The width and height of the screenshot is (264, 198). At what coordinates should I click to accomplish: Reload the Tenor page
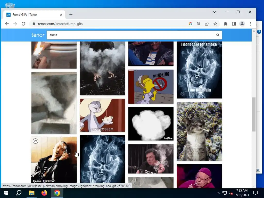pyautogui.click(x=23, y=24)
